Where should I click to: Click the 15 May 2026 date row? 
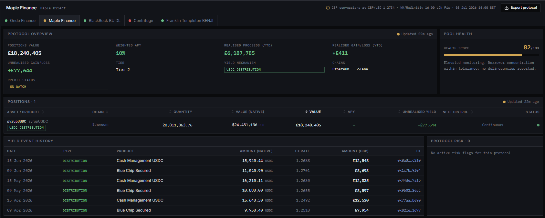pos(20,181)
